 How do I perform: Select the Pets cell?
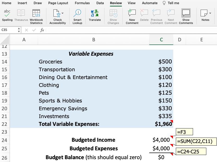(x=94, y=93)
